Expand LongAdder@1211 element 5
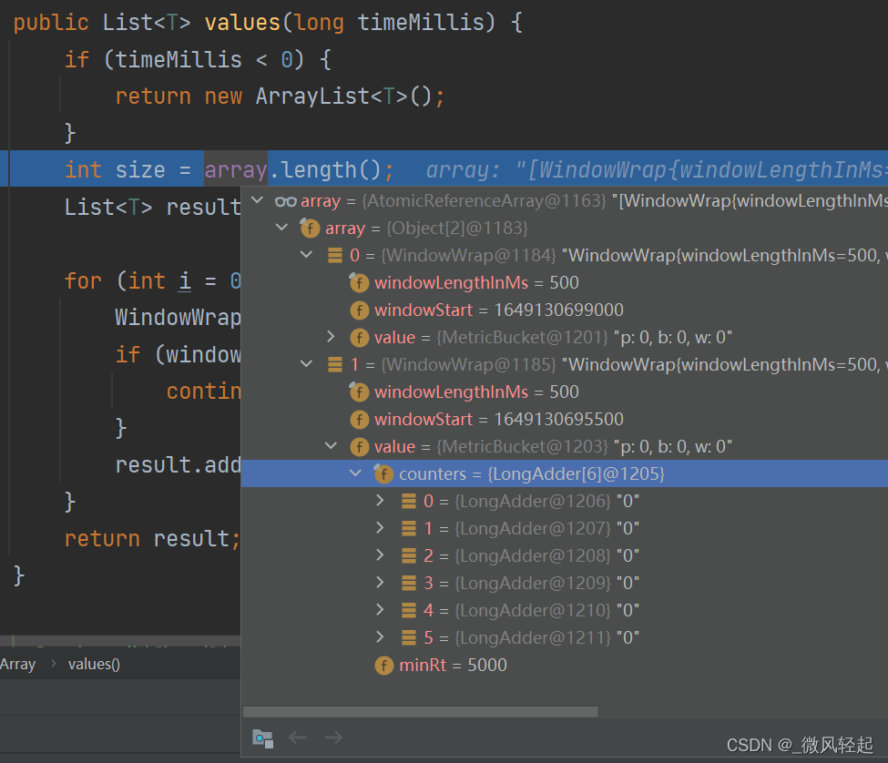The height and width of the screenshot is (763, 888). pos(380,636)
